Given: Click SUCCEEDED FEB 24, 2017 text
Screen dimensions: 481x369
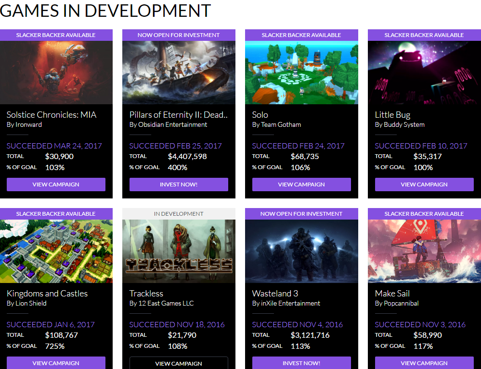Looking at the screenshot, I should [298, 146].
